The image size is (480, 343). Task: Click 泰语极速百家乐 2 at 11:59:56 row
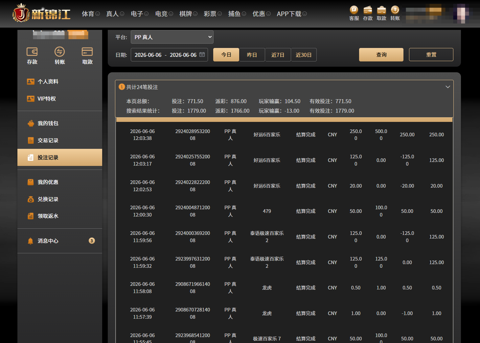[x=267, y=237]
